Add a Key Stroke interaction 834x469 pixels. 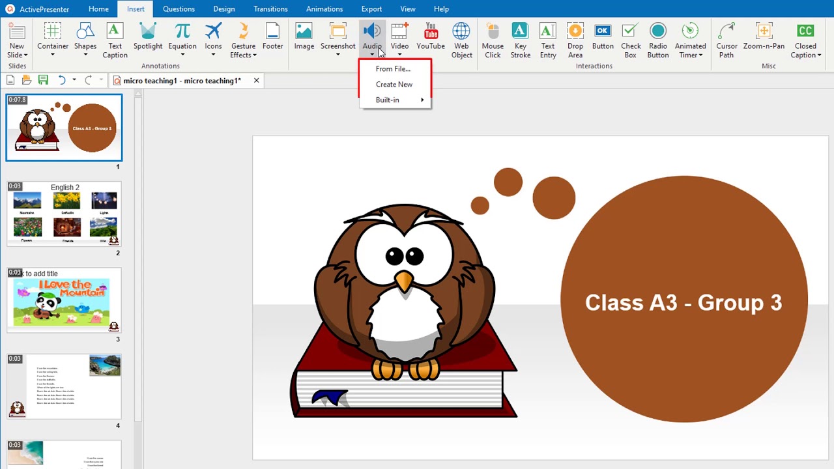(x=520, y=40)
